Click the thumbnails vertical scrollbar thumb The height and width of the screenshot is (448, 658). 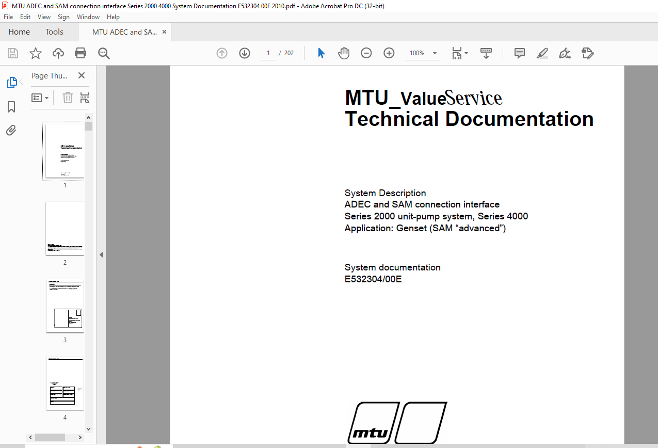click(x=88, y=126)
